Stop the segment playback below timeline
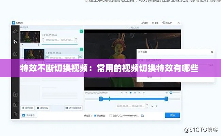The height and width of the screenshot is (136, 221). click(x=156, y=106)
